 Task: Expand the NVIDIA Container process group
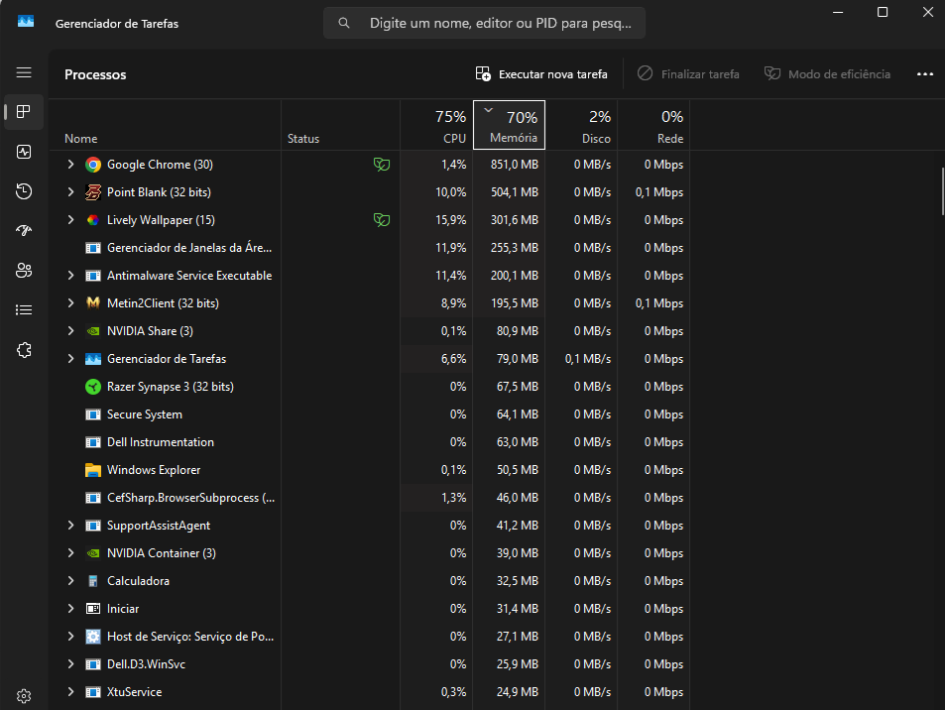(70, 553)
